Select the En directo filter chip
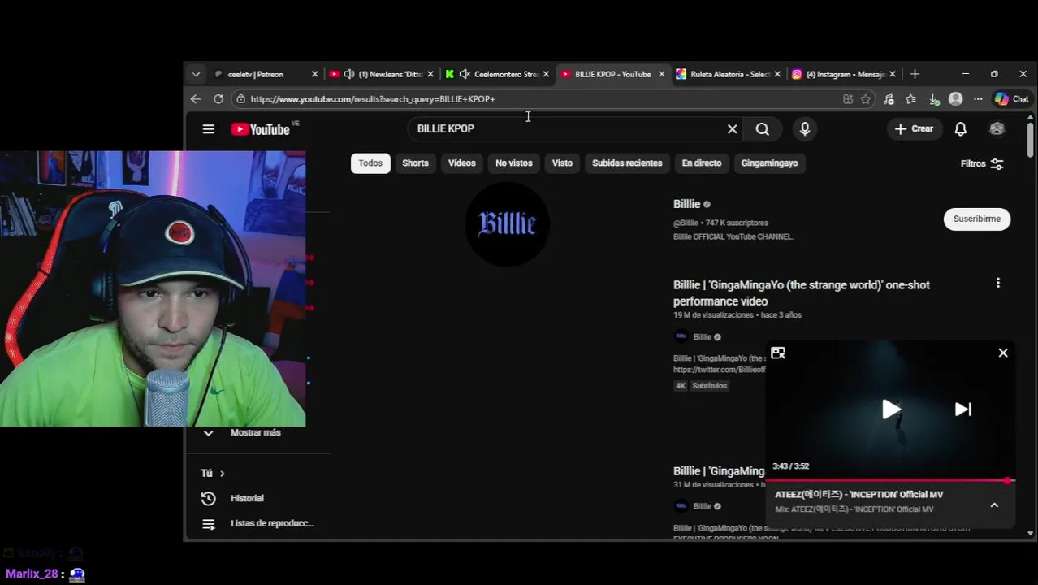This screenshot has height=585, width=1038. tap(702, 162)
